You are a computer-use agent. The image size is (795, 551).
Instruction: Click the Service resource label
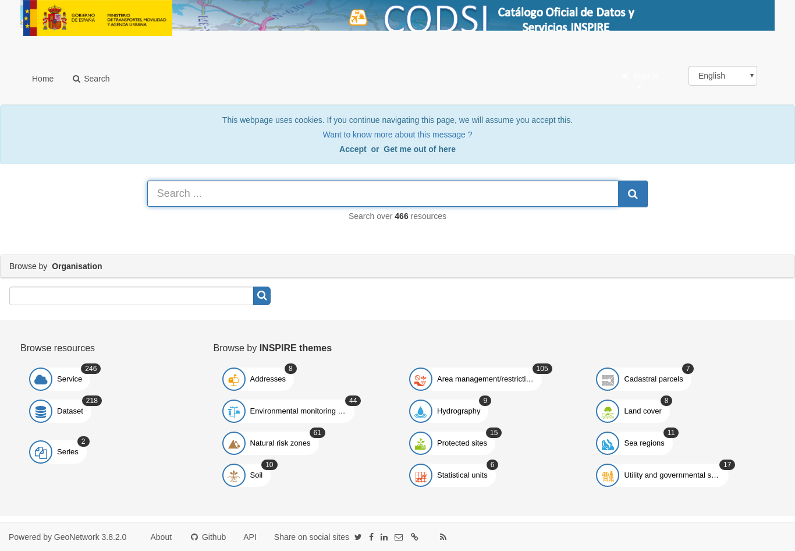[x=69, y=379]
